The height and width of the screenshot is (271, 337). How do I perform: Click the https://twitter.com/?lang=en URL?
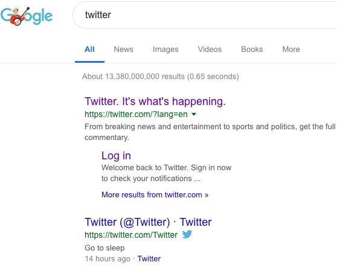coord(136,114)
